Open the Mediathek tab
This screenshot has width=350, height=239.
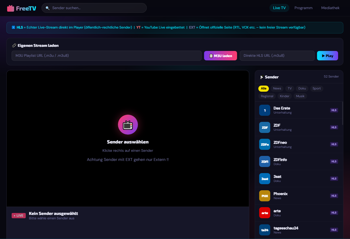click(x=330, y=8)
